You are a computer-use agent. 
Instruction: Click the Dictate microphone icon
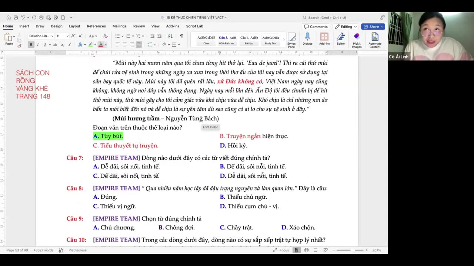pos(307,39)
